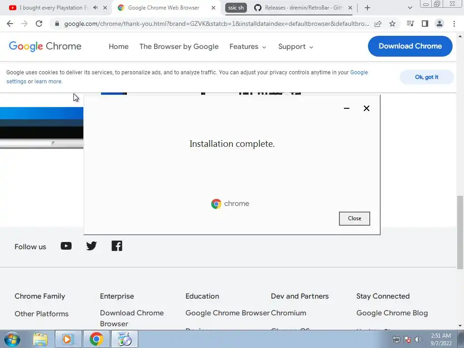Click the scrollbar up arrow
This screenshot has height=348, width=464.
tap(460, 36)
